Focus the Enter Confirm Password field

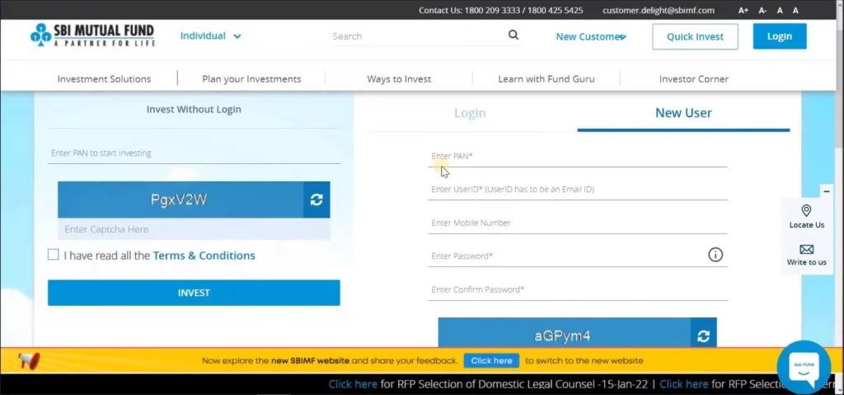point(578,290)
